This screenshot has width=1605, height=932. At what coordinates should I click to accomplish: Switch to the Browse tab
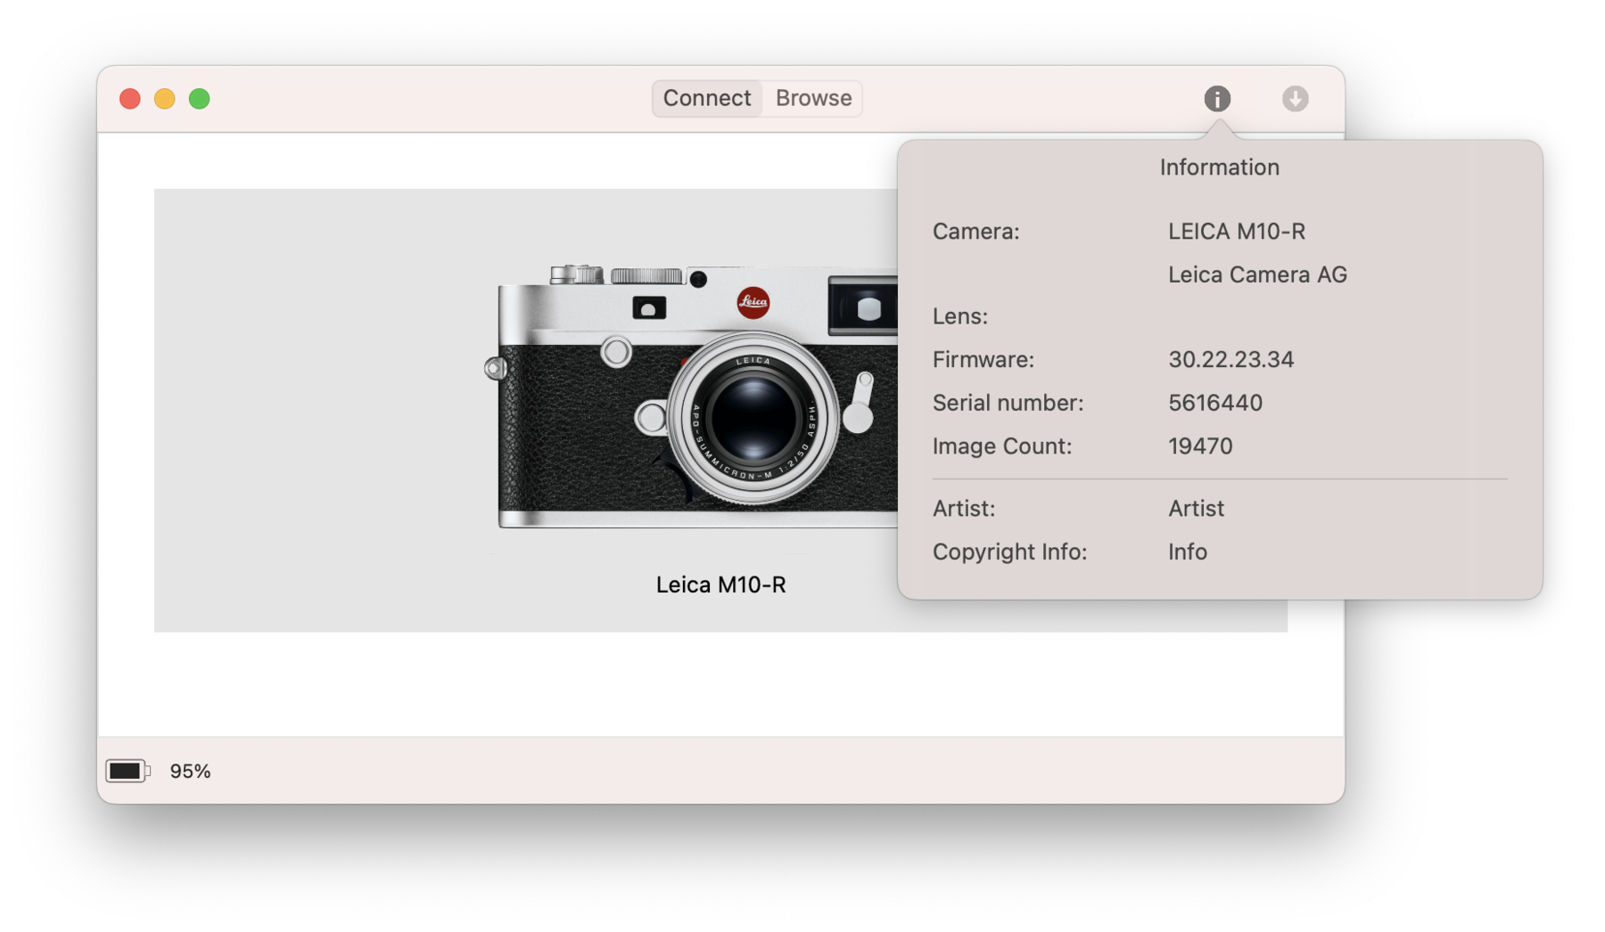coord(811,98)
